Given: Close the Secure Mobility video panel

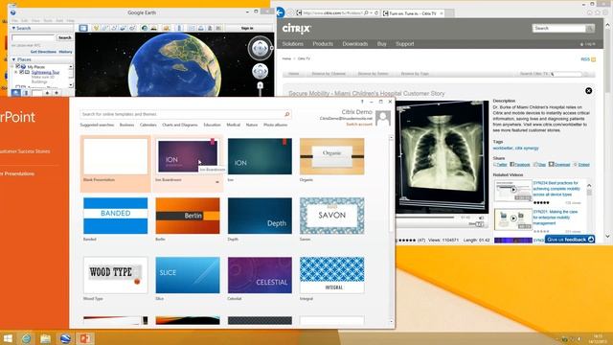Looking at the screenshot, I should pyautogui.click(x=588, y=91).
